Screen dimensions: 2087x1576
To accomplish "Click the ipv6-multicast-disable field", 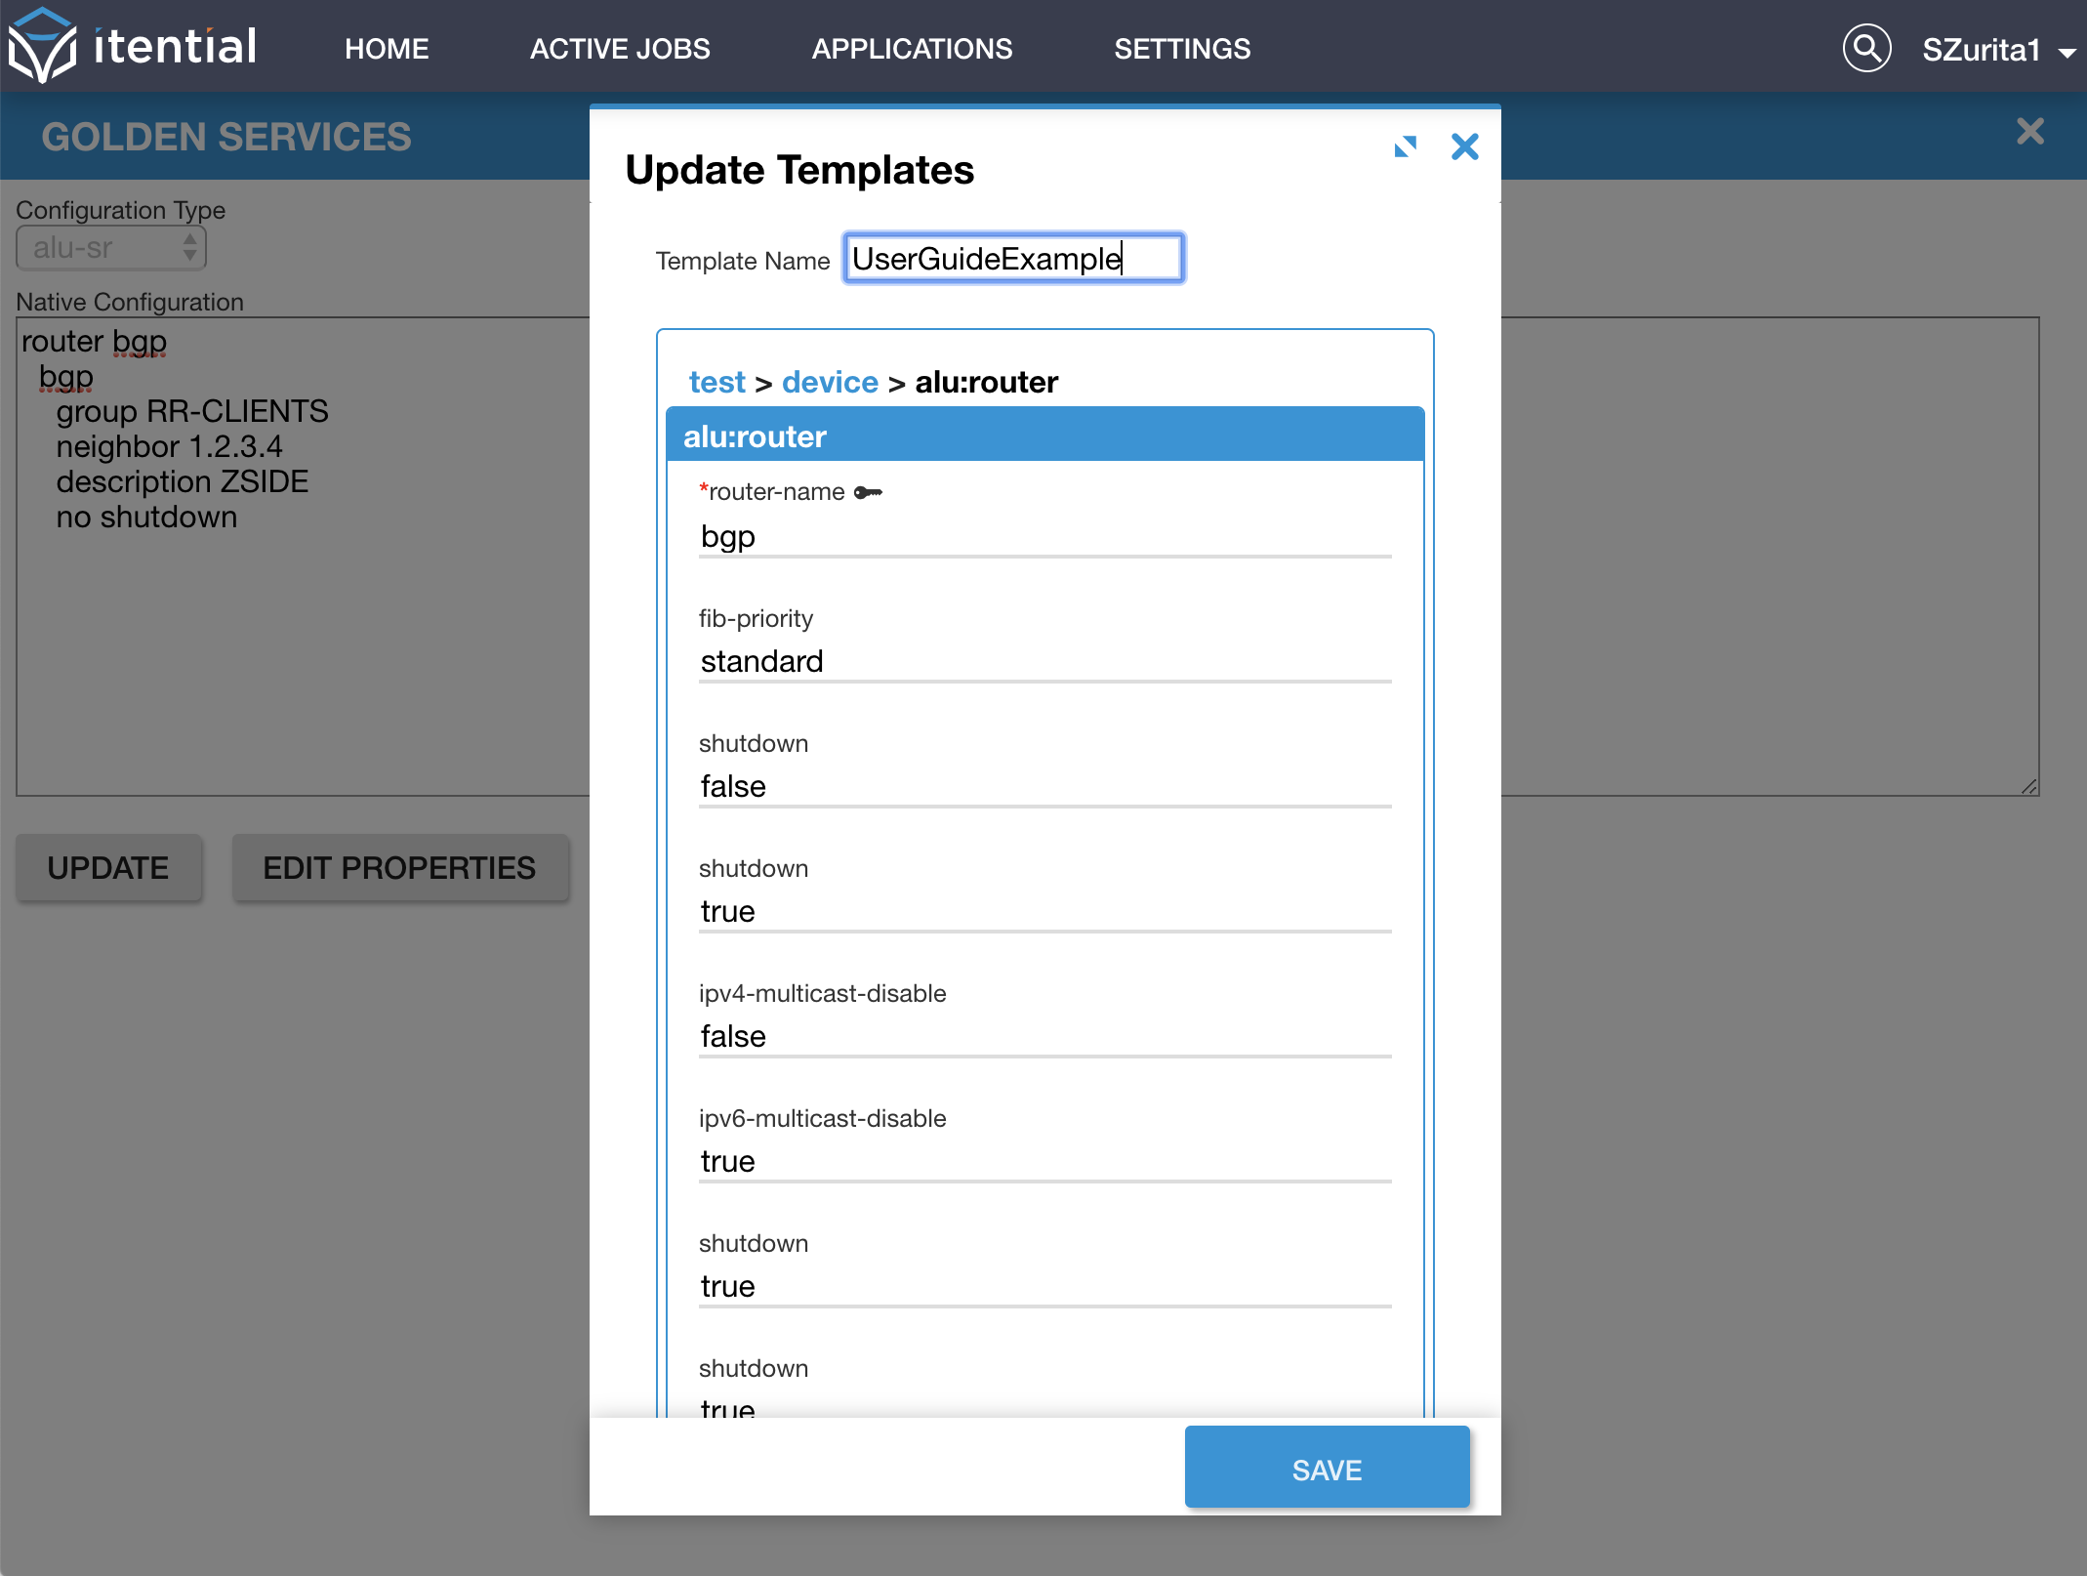I will 1044,1163.
